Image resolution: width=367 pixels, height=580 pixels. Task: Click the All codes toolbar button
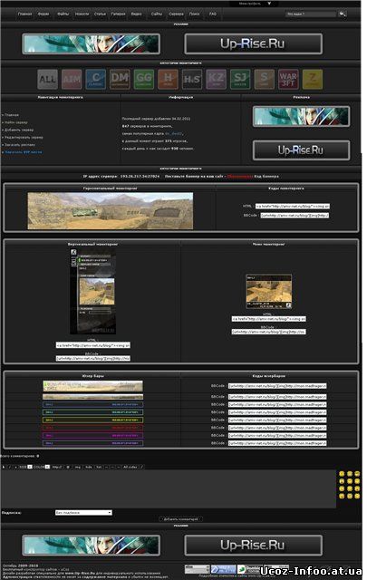point(130,467)
